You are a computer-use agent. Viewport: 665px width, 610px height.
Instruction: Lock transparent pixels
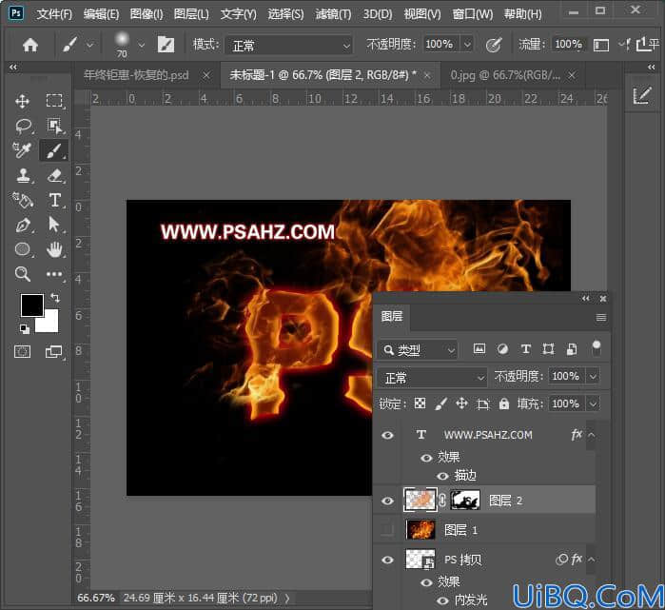click(420, 403)
